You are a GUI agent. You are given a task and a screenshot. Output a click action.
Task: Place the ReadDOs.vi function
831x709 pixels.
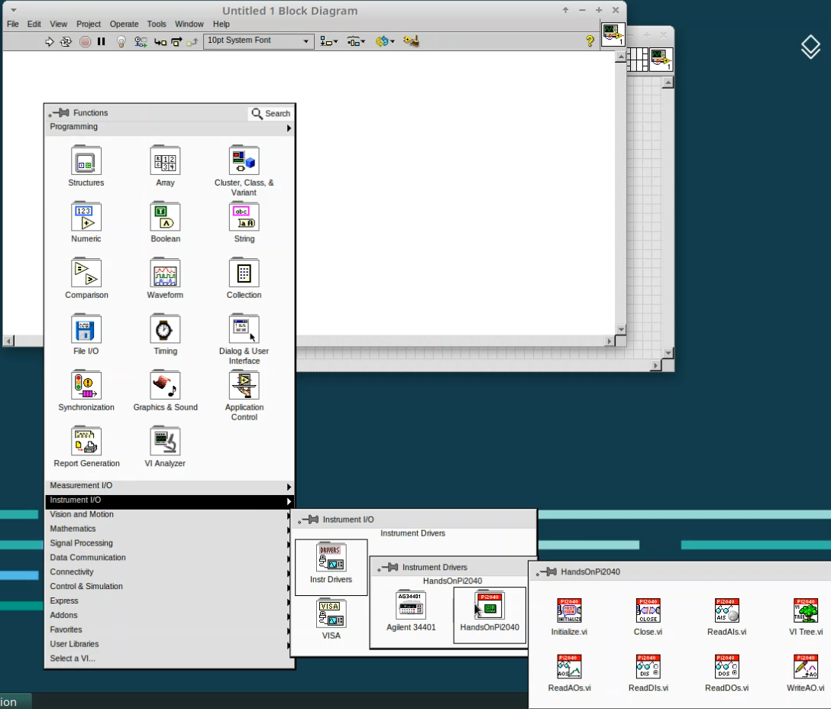coord(726,666)
